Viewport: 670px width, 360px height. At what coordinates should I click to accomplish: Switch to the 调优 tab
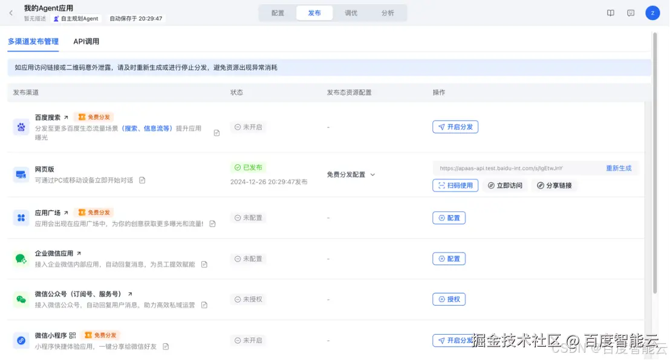click(351, 12)
